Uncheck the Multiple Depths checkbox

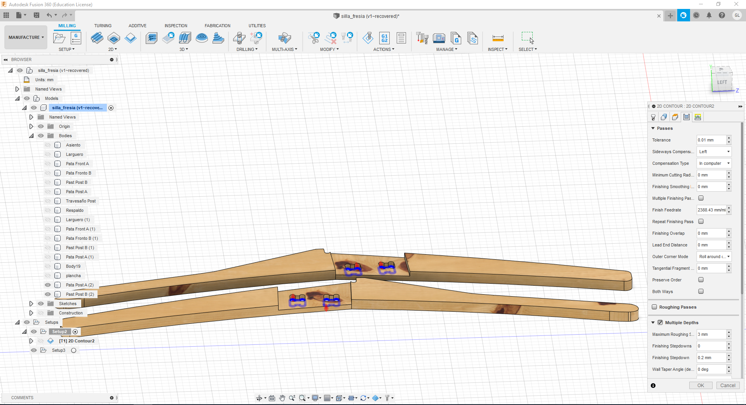coord(660,323)
